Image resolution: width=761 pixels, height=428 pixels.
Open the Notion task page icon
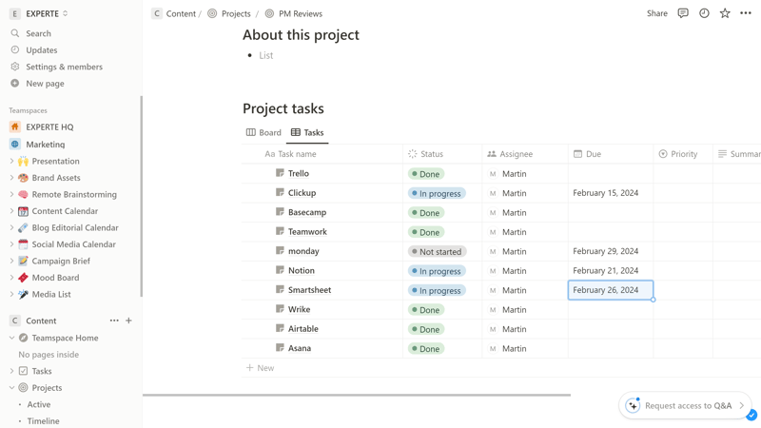click(280, 270)
